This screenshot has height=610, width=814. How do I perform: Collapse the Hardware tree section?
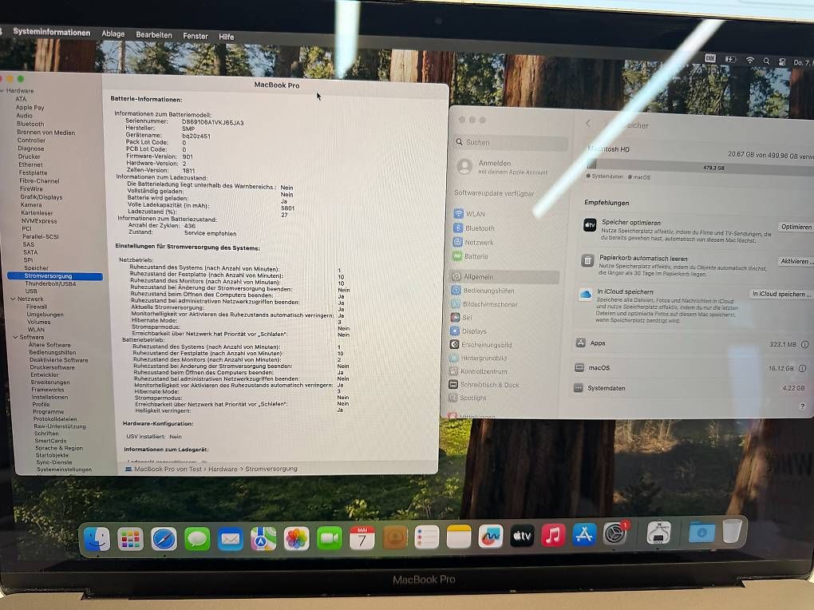click(x=2, y=90)
